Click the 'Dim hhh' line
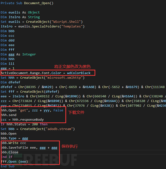 coord(8,59)
